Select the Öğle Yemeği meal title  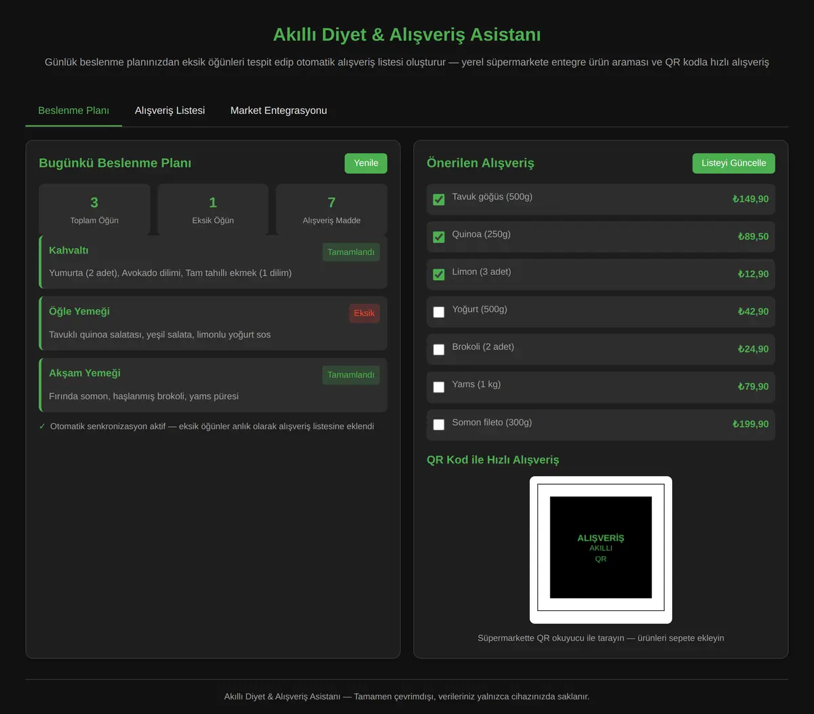click(79, 311)
